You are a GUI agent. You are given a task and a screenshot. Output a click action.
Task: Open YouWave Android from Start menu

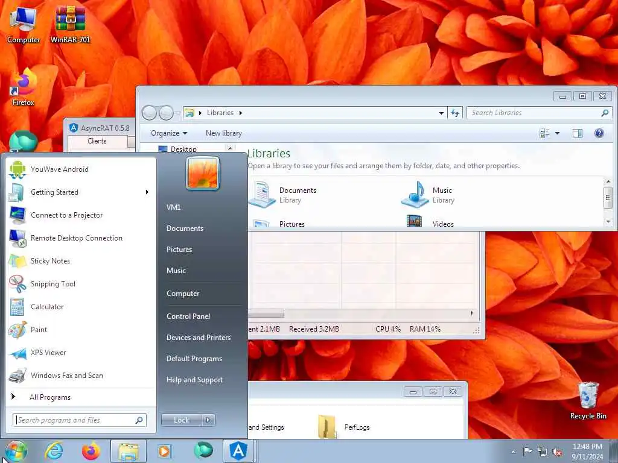pyautogui.click(x=81, y=169)
